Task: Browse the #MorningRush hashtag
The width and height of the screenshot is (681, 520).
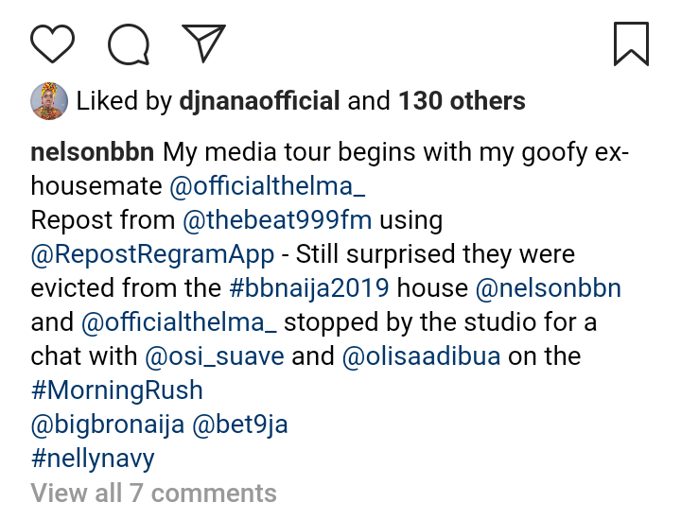Action: pyautogui.click(x=116, y=390)
